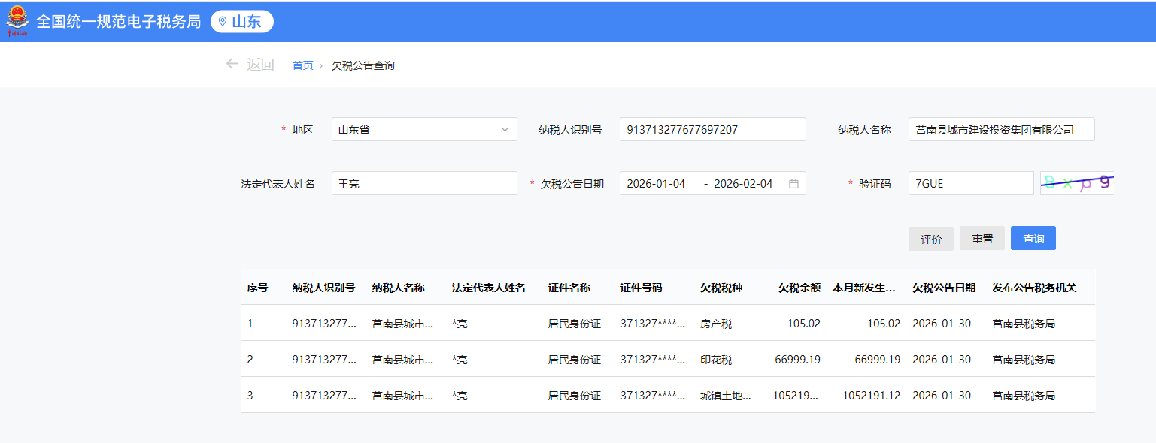Click the 纳税人识别号 input field

[x=712, y=129]
